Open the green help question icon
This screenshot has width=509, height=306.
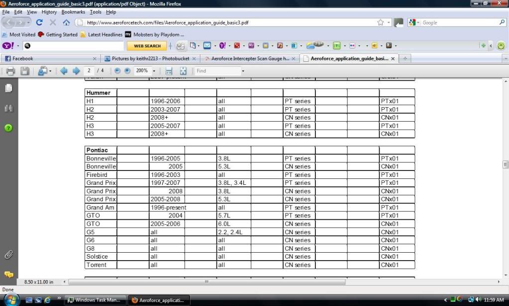tap(9, 128)
